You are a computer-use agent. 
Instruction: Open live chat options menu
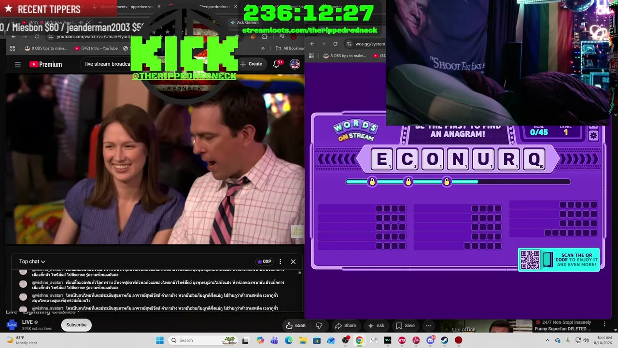pyautogui.click(x=280, y=261)
